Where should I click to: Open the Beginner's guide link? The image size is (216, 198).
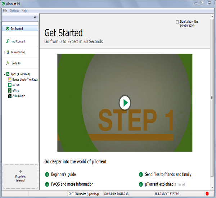click(x=63, y=175)
